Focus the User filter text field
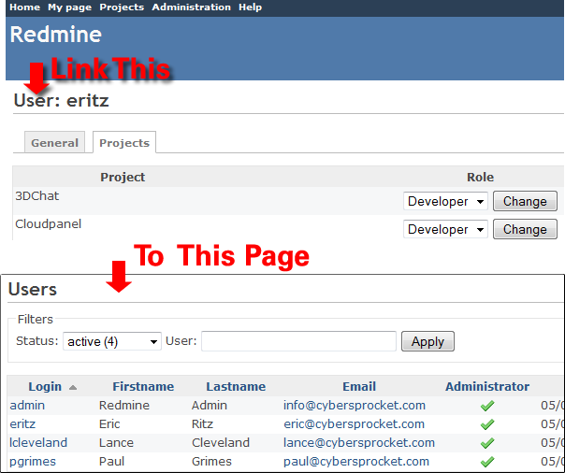This screenshot has width=565, height=473. [x=298, y=341]
